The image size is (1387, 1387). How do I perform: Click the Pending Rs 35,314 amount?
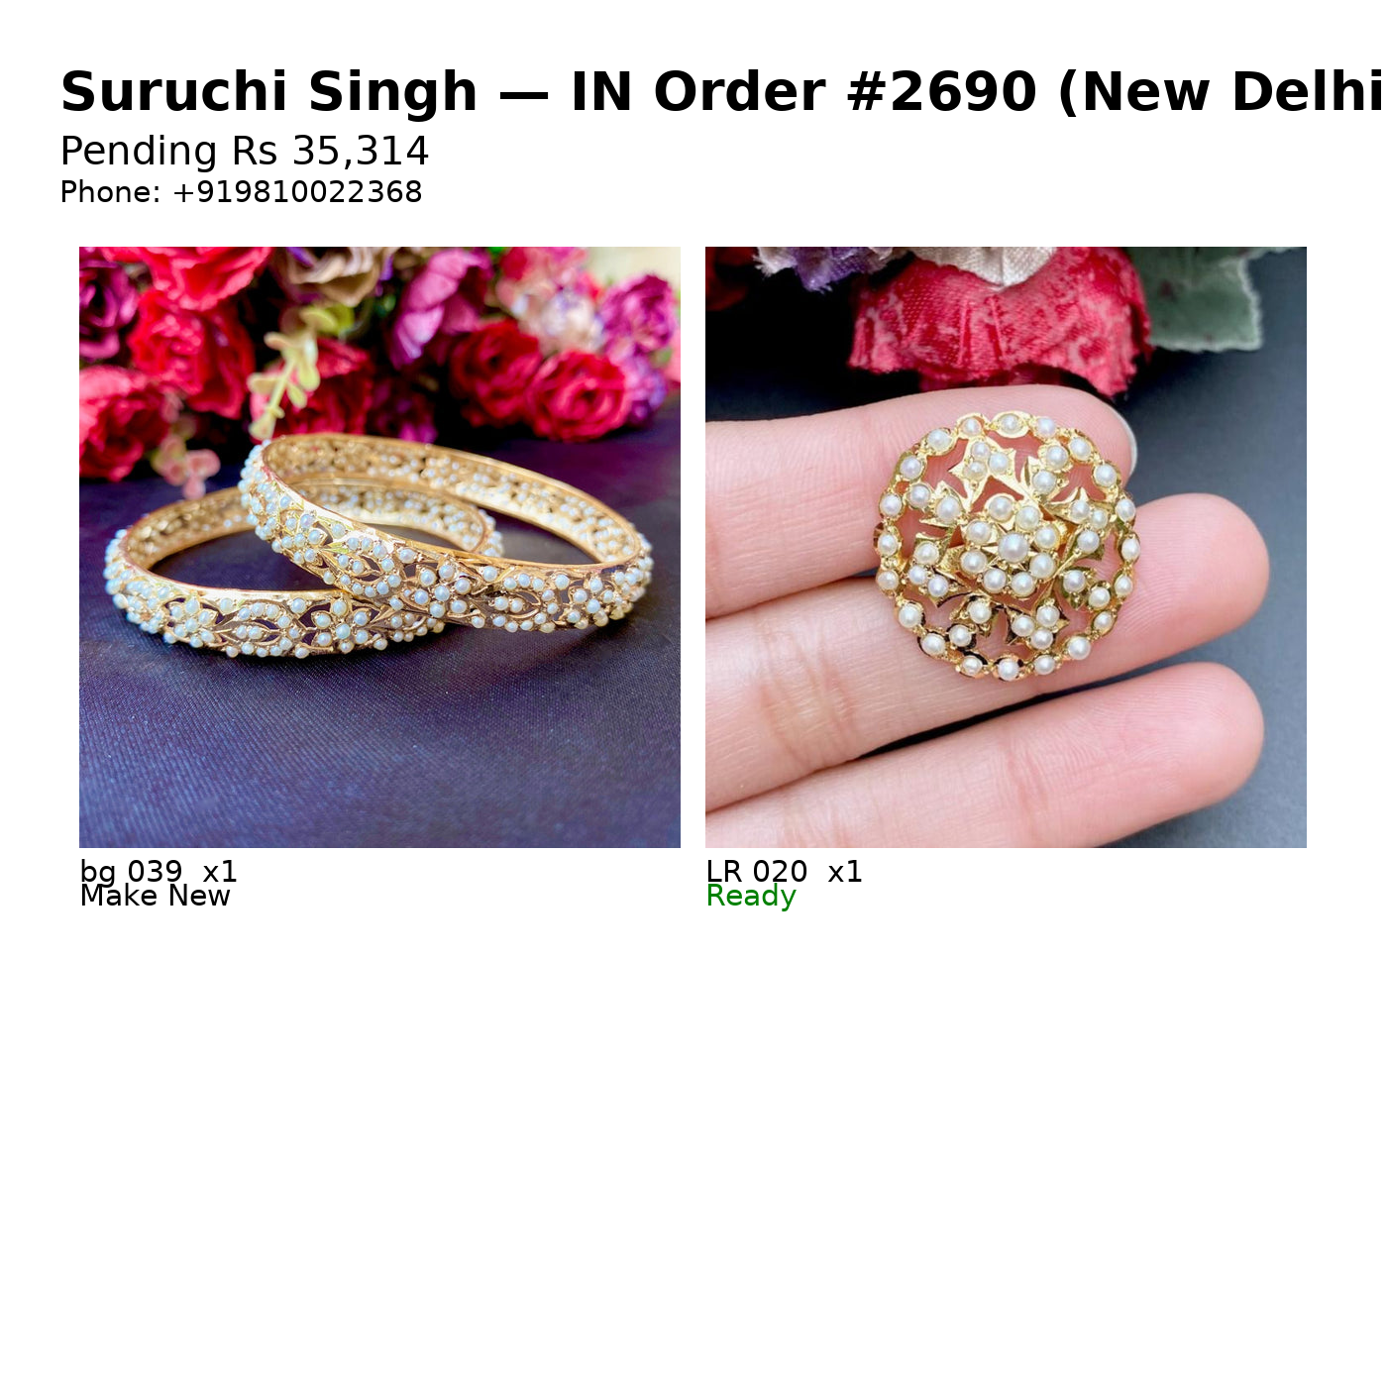click(245, 152)
